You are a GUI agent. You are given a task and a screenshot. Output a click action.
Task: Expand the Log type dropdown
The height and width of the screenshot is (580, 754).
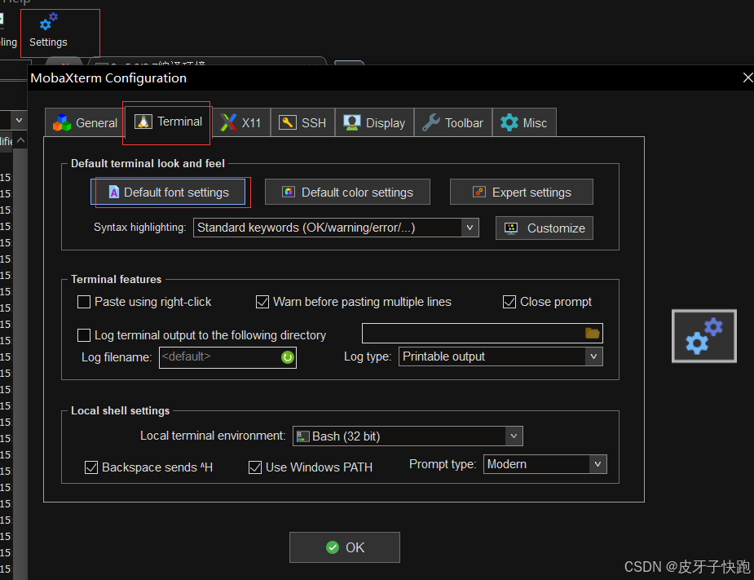pos(593,356)
